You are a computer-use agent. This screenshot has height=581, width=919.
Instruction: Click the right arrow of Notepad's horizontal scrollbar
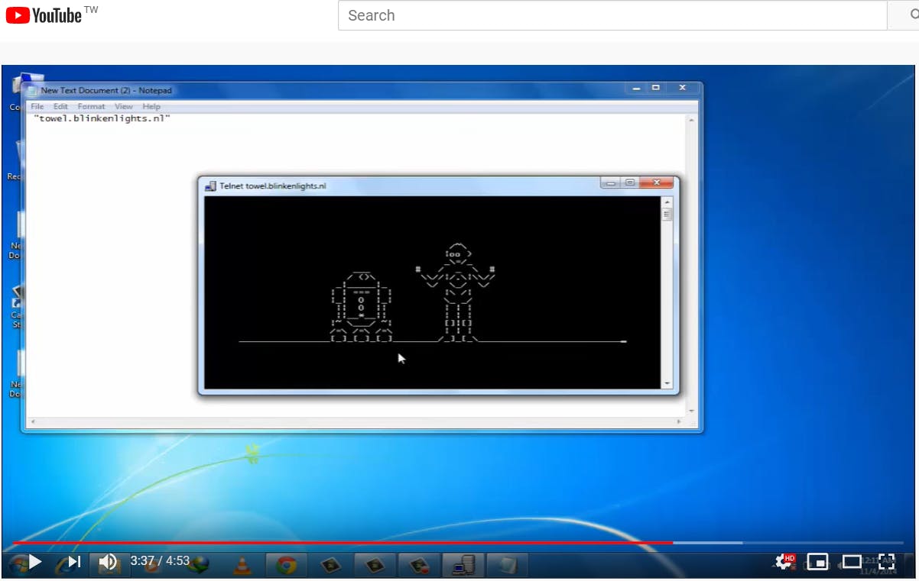click(680, 421)
